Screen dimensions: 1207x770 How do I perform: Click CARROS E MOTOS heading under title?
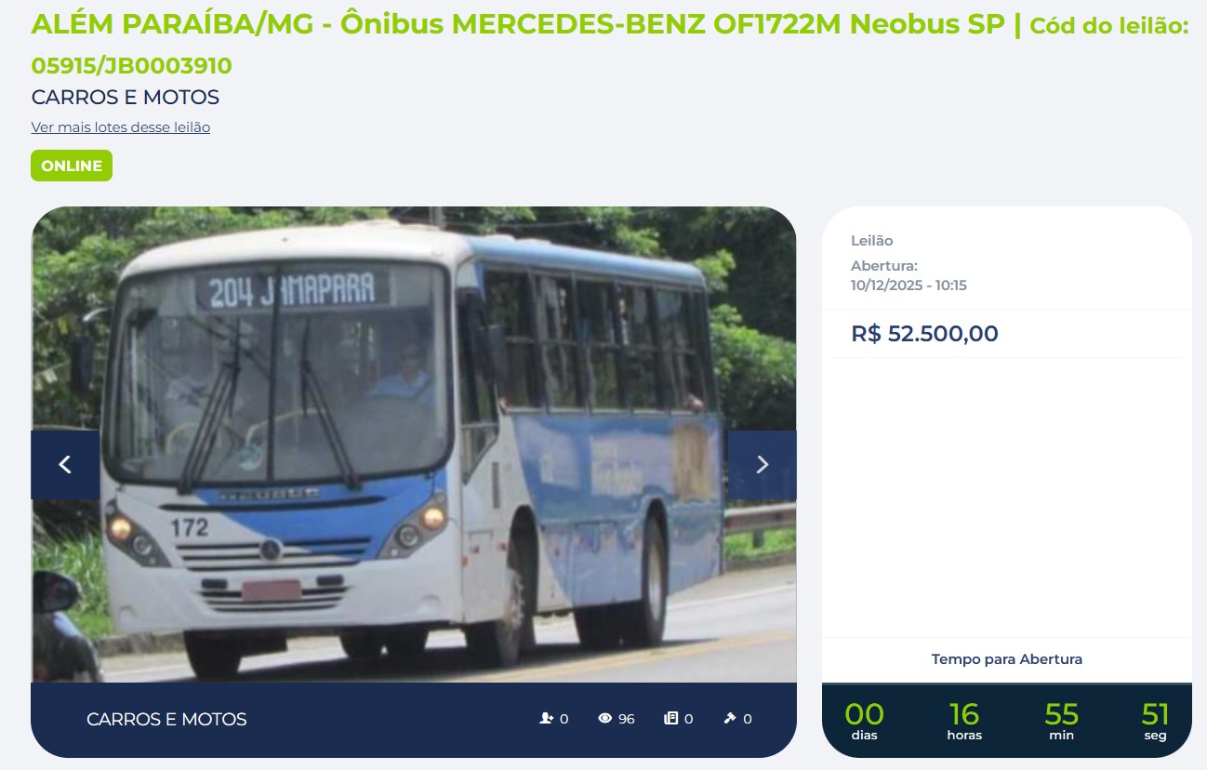pyautogui.click(x=126, y=98)
